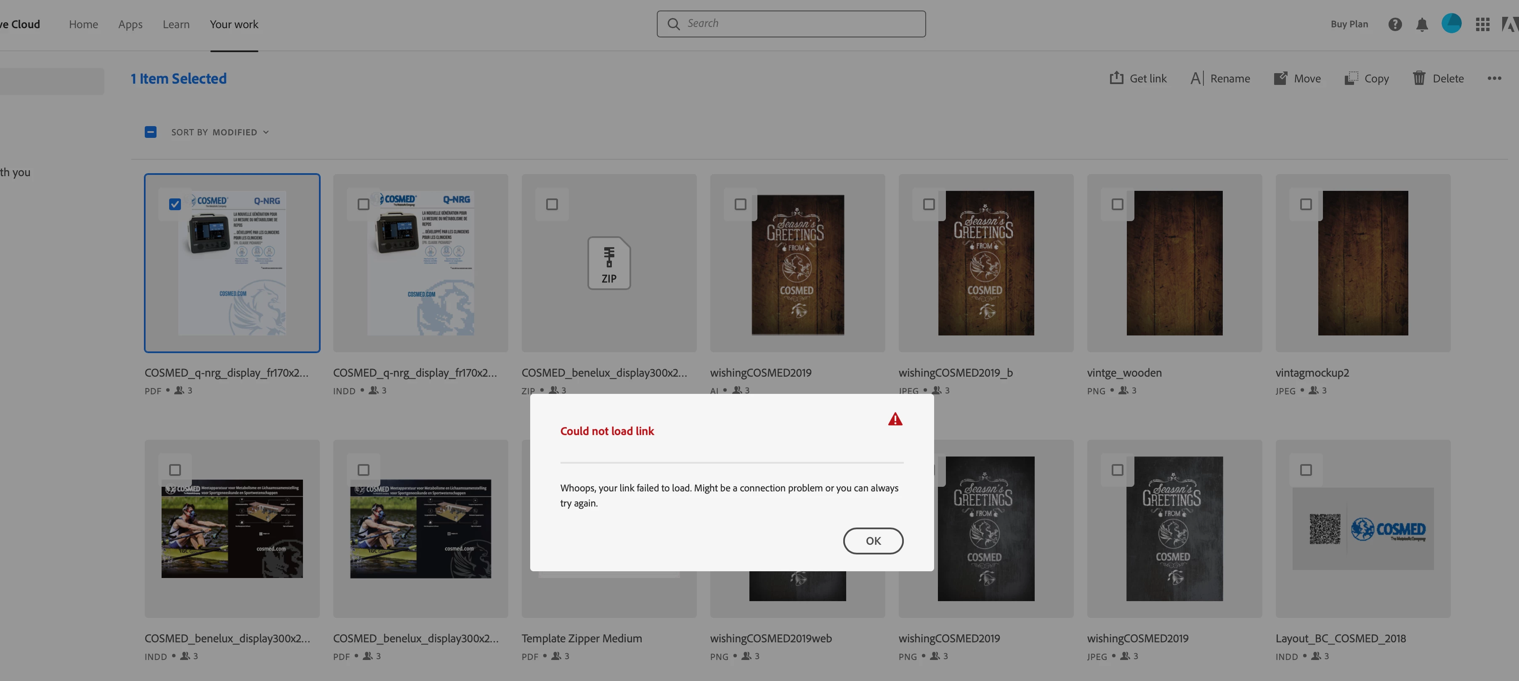
Task: Uncheck the selected COSMED q-nrg PDF checkbox
Action: click(x=175, y=204)
